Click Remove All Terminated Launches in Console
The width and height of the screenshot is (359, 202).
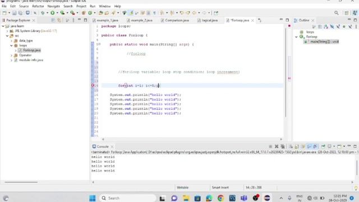(283, 146)
